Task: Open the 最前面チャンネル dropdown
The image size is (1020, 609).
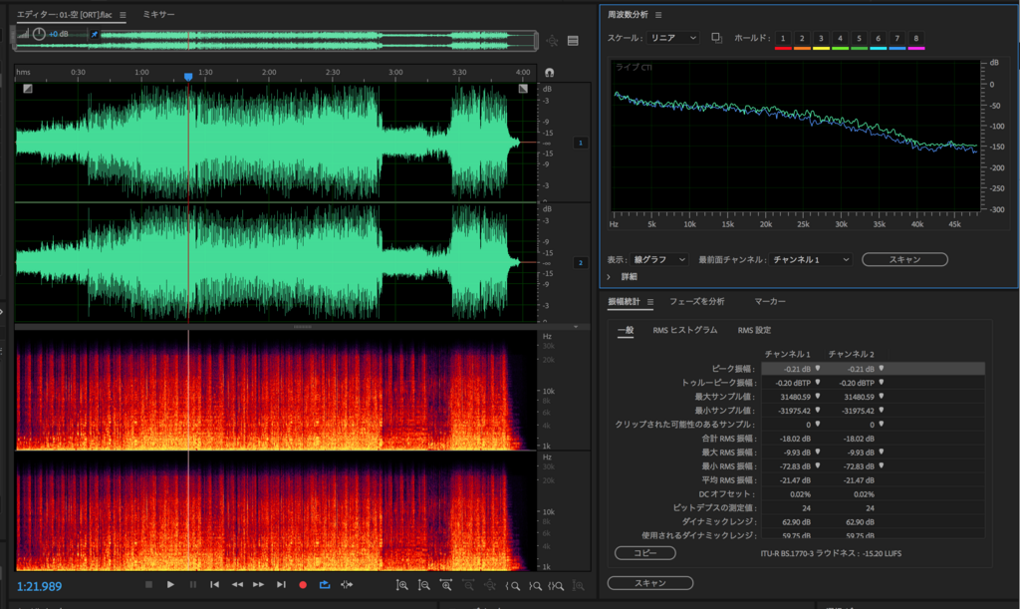Action: [x=811, y=259]
